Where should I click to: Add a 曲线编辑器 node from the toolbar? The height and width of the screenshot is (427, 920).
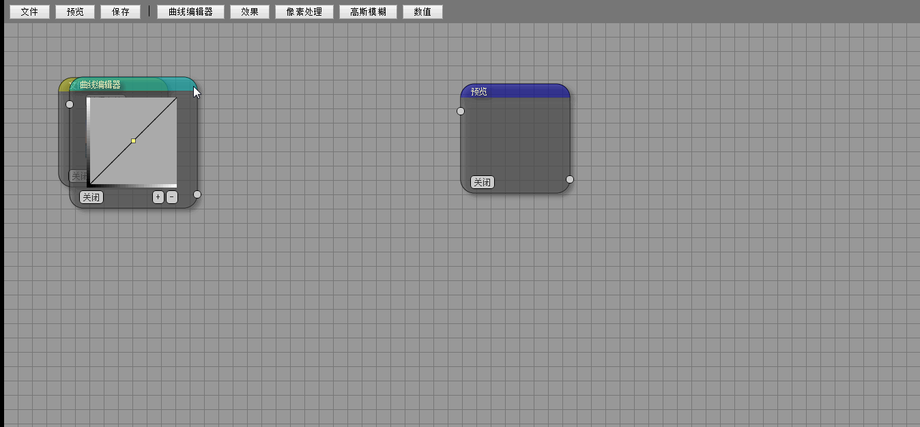190,12
